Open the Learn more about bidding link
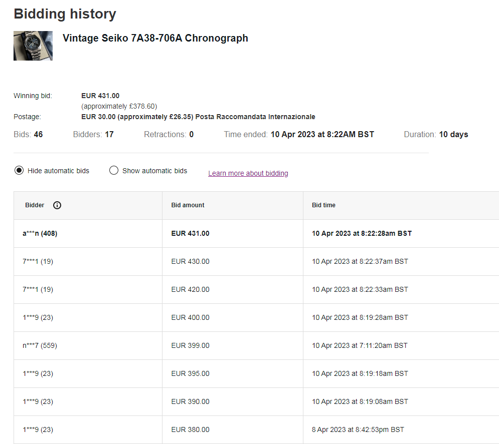499x444 pixels. pos(248,173)
